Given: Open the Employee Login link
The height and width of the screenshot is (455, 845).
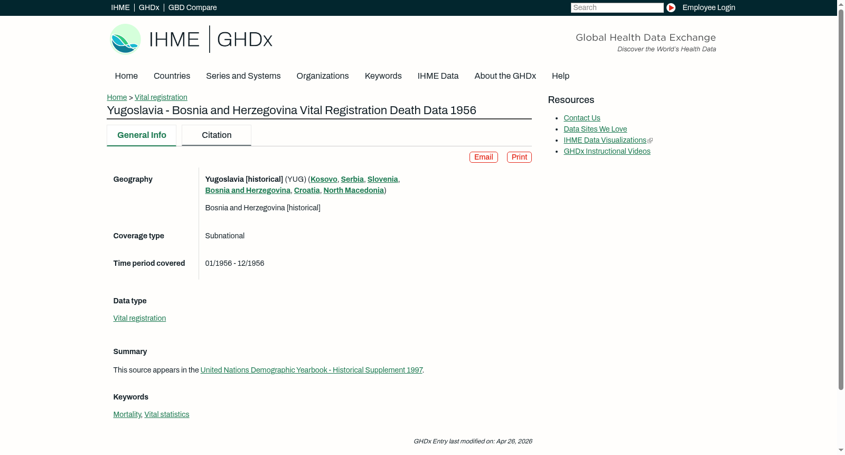Looking at the screenshot, I should 708,7.
